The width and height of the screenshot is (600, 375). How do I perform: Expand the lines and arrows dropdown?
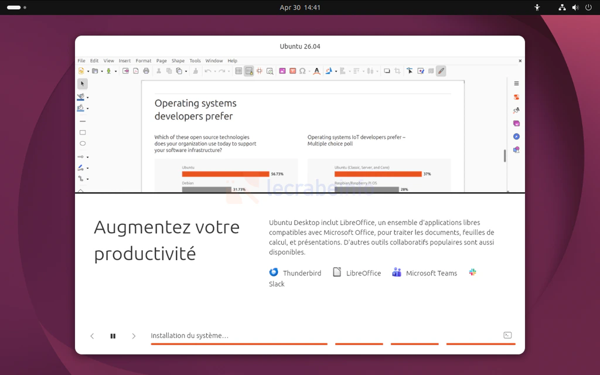88,157
